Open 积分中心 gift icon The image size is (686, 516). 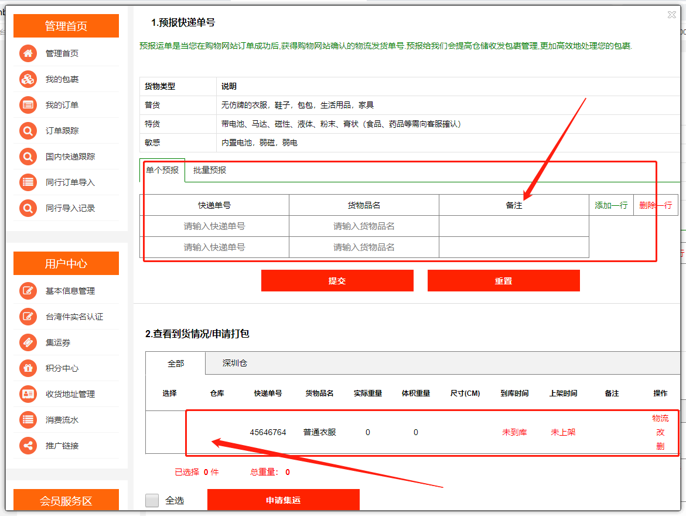(x=28, y=368)
